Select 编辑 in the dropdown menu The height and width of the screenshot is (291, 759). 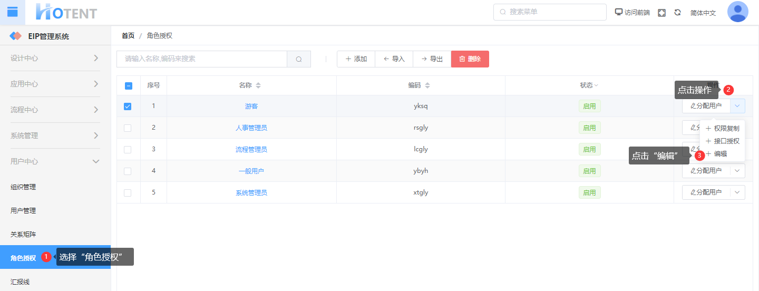(x=720, y=154)
